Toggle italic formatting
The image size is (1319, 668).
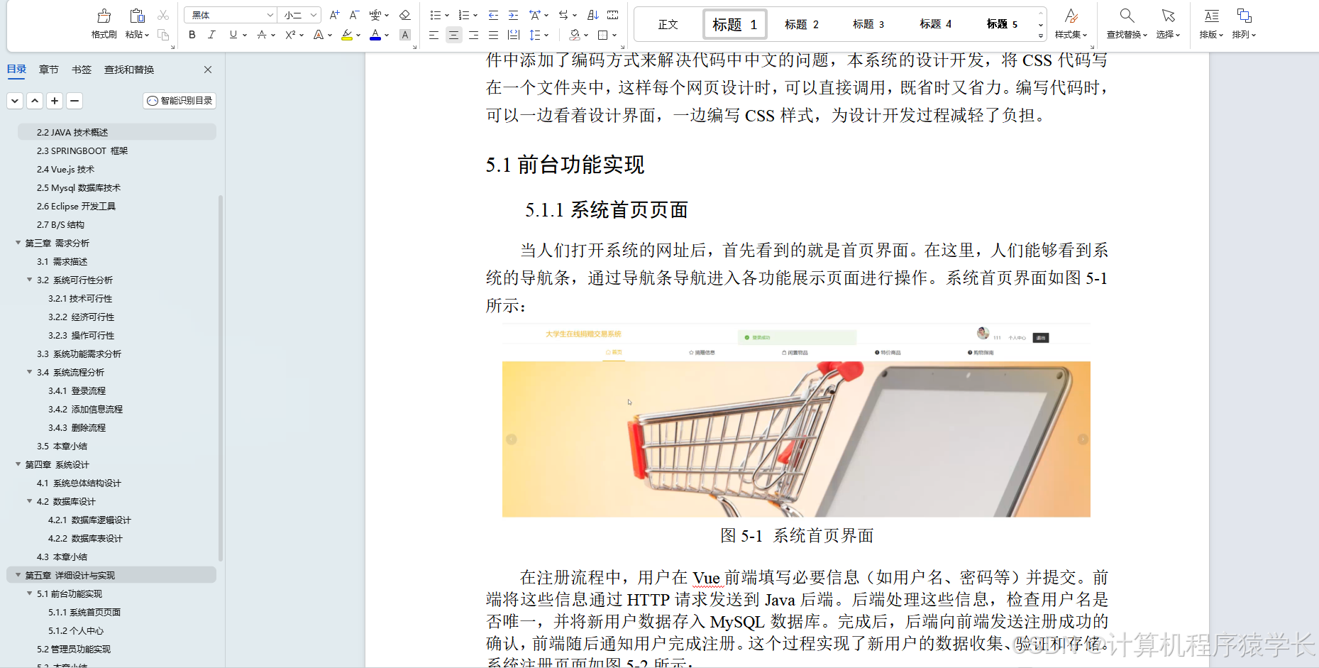pyautogui.click(x=211, y=35)
